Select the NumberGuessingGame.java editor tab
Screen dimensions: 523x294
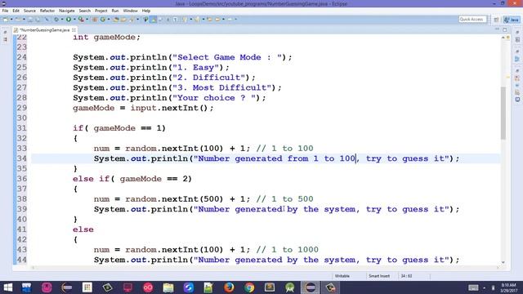44,30
